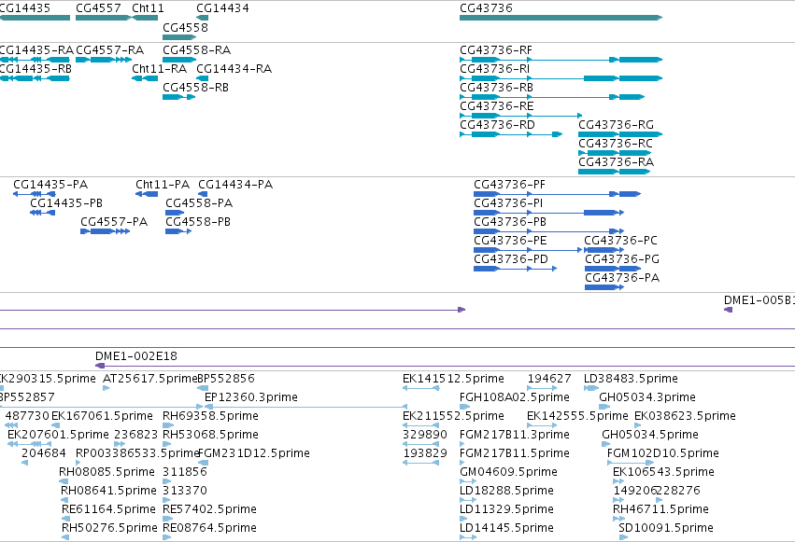Select EST AT25617.5prime
The height and width of the screenshot is (542, 795).
coord(106,388)
